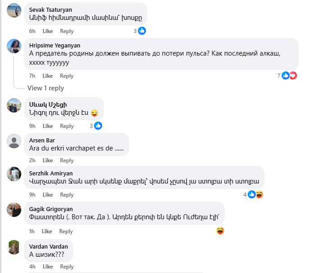Screen dimensions: 311x273
Task: Open reactions on Hripsime Yeganyan's comment
Action: coord(289,75)
